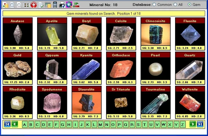
Task: Click the document with green checkmark icon
Action: point(41,5)
